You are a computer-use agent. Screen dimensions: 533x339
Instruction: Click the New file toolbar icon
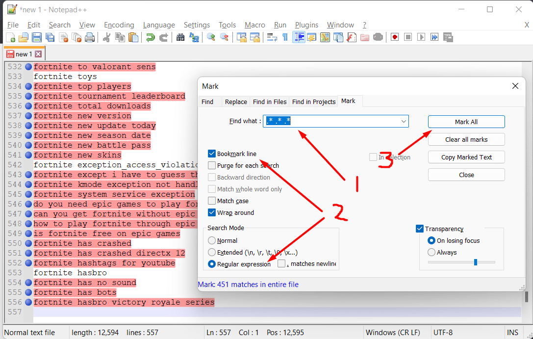[10, 37]
